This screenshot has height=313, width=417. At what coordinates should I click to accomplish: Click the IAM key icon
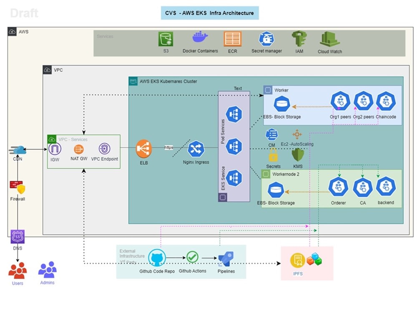coord(299,40)
